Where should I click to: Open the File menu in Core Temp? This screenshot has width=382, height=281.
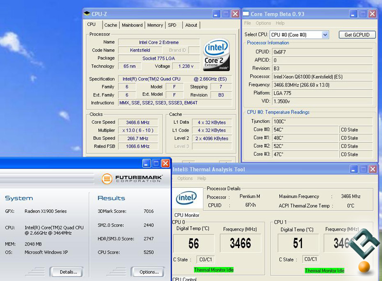coord(247,23)
